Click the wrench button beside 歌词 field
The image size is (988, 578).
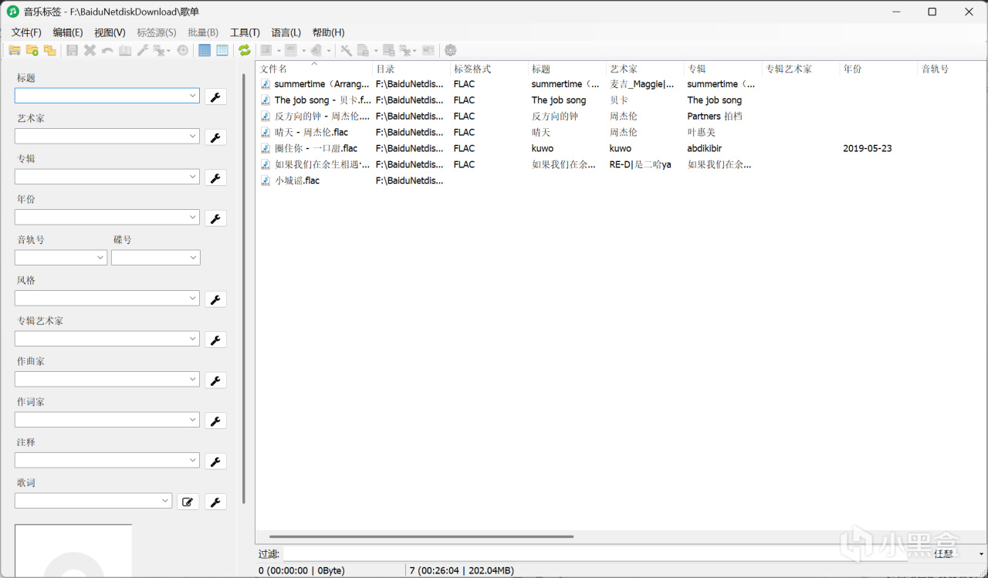pos(216,502)
